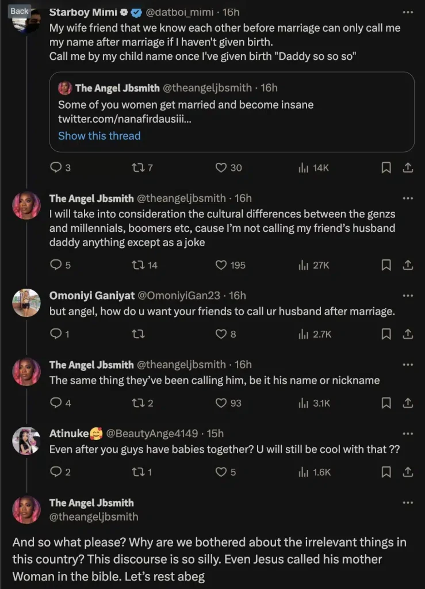
Task: Click the Back navigation control
Action: point(19,10)
